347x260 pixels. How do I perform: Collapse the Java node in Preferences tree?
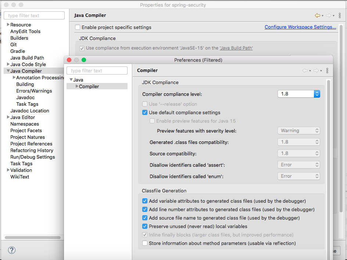71,80
